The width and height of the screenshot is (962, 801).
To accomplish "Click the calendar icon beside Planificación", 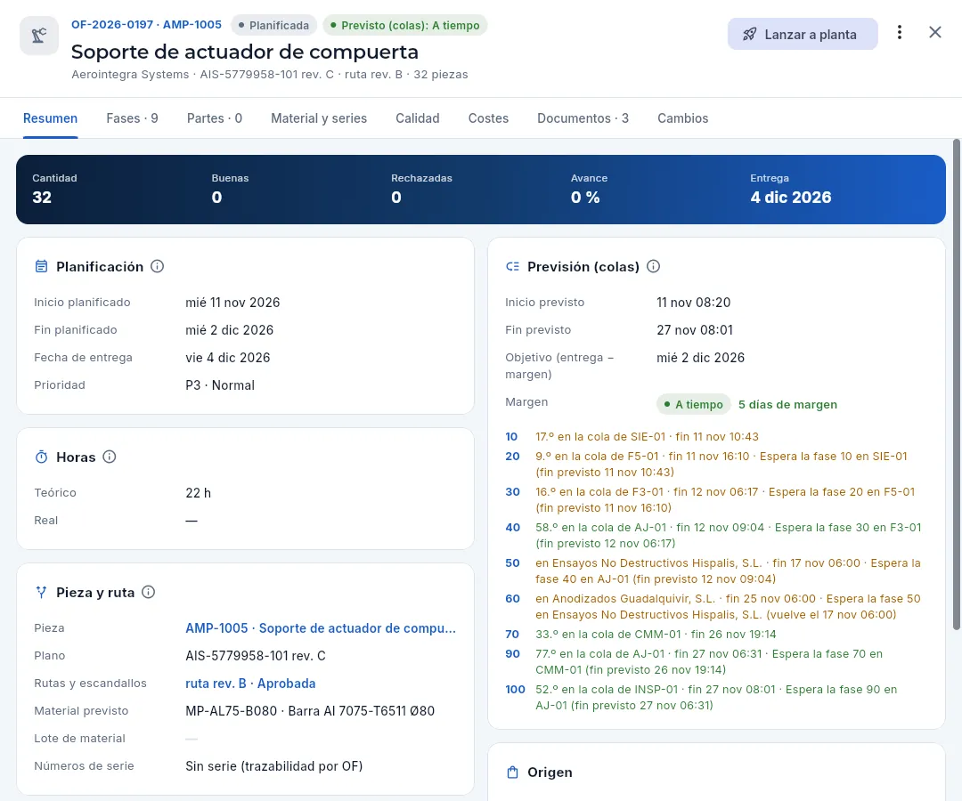I will pos(41,267).
